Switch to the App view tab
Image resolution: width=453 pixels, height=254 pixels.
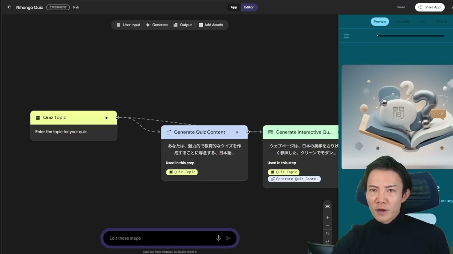click(x=234, y=7)
